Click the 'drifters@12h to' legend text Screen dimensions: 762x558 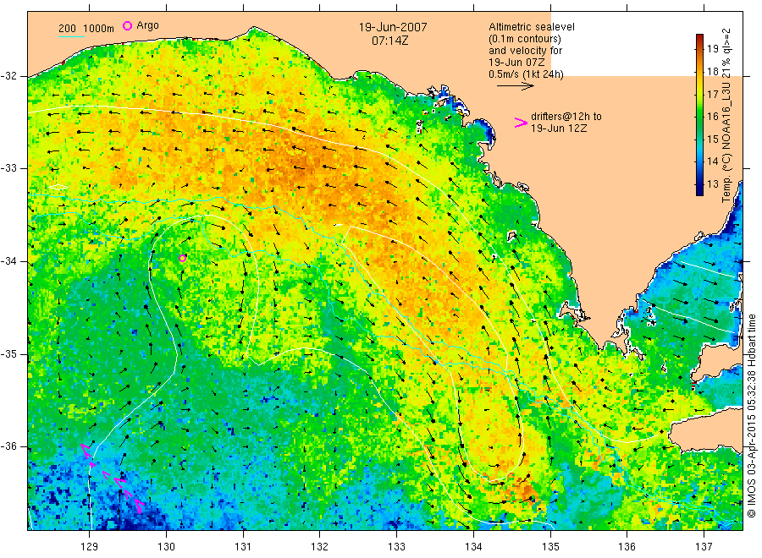click(x=566, y=117)
